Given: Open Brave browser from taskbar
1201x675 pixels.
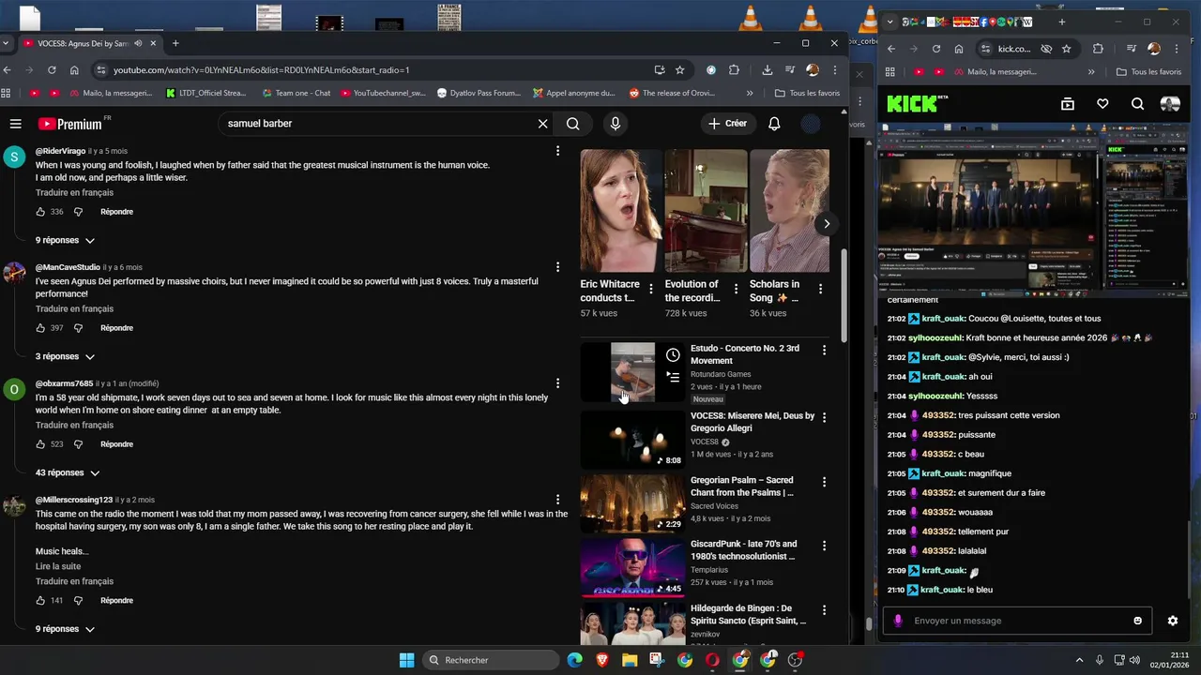Looking at the screenshot, I should point(601,660).
